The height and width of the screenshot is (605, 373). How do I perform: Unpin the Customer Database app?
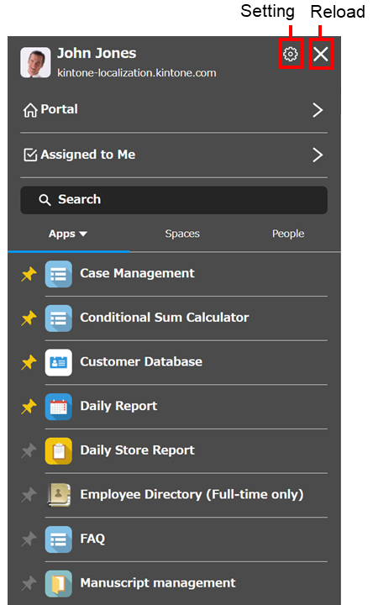point(29,362)
